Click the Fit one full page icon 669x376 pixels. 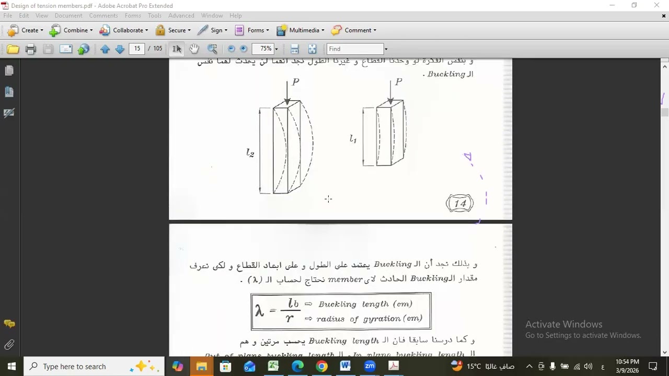click(x=313, y=49)
